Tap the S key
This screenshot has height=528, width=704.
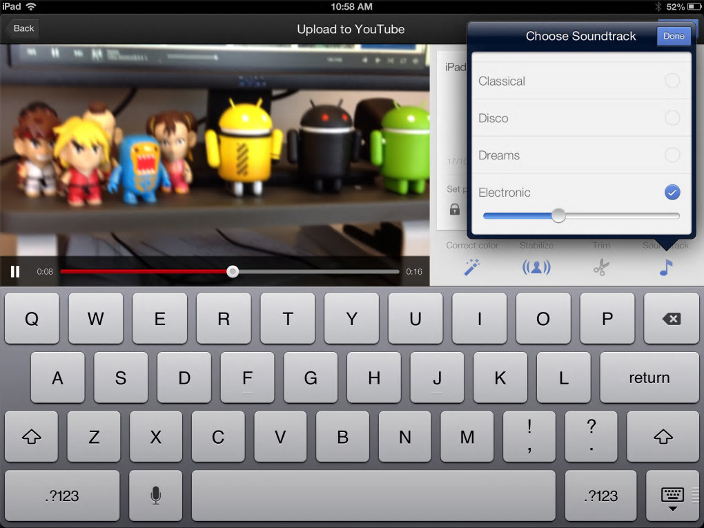coord(121,378)
